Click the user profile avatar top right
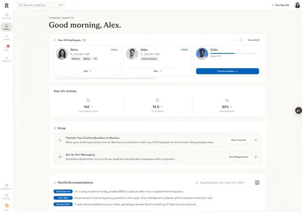Screen dimensions: 302x212 pos(297,5)
